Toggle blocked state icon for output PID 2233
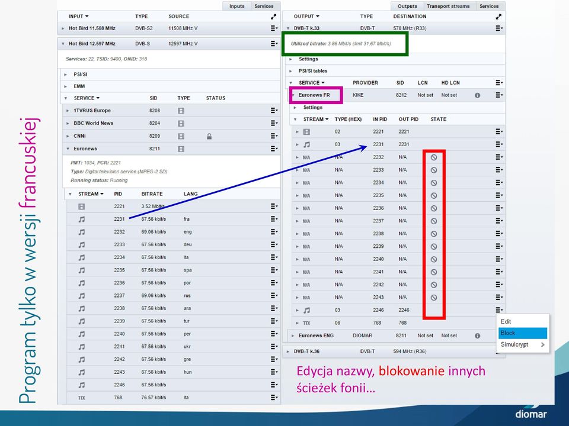569x426 pixels. (x=434, y=170)
